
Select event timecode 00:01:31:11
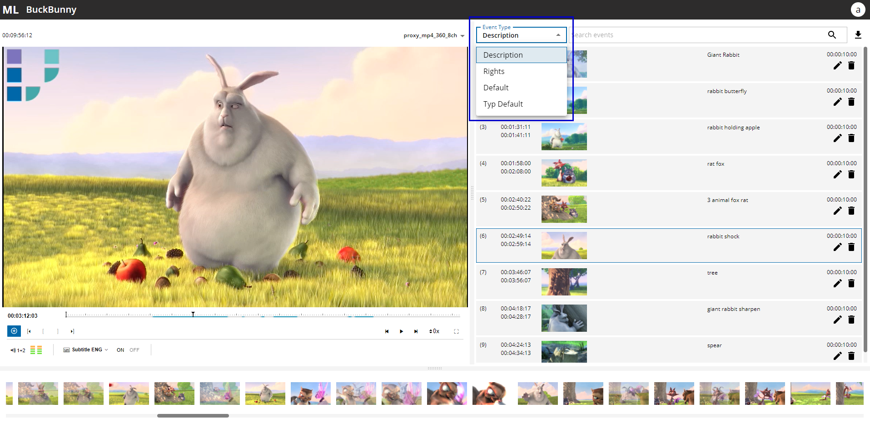coord(516,127)
